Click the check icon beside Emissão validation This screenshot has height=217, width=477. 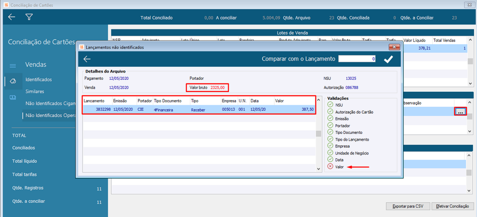point(330,119)
